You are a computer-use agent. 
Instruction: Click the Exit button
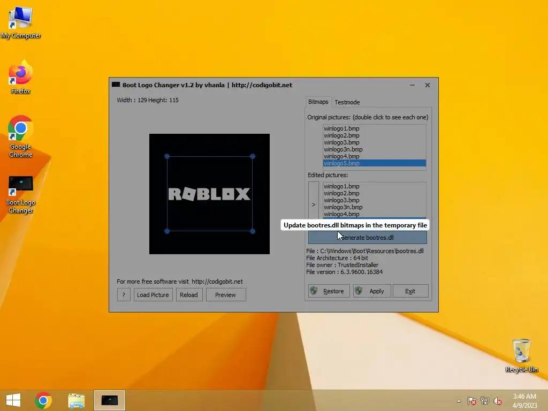pyautogui.click(x=410, y=291)
